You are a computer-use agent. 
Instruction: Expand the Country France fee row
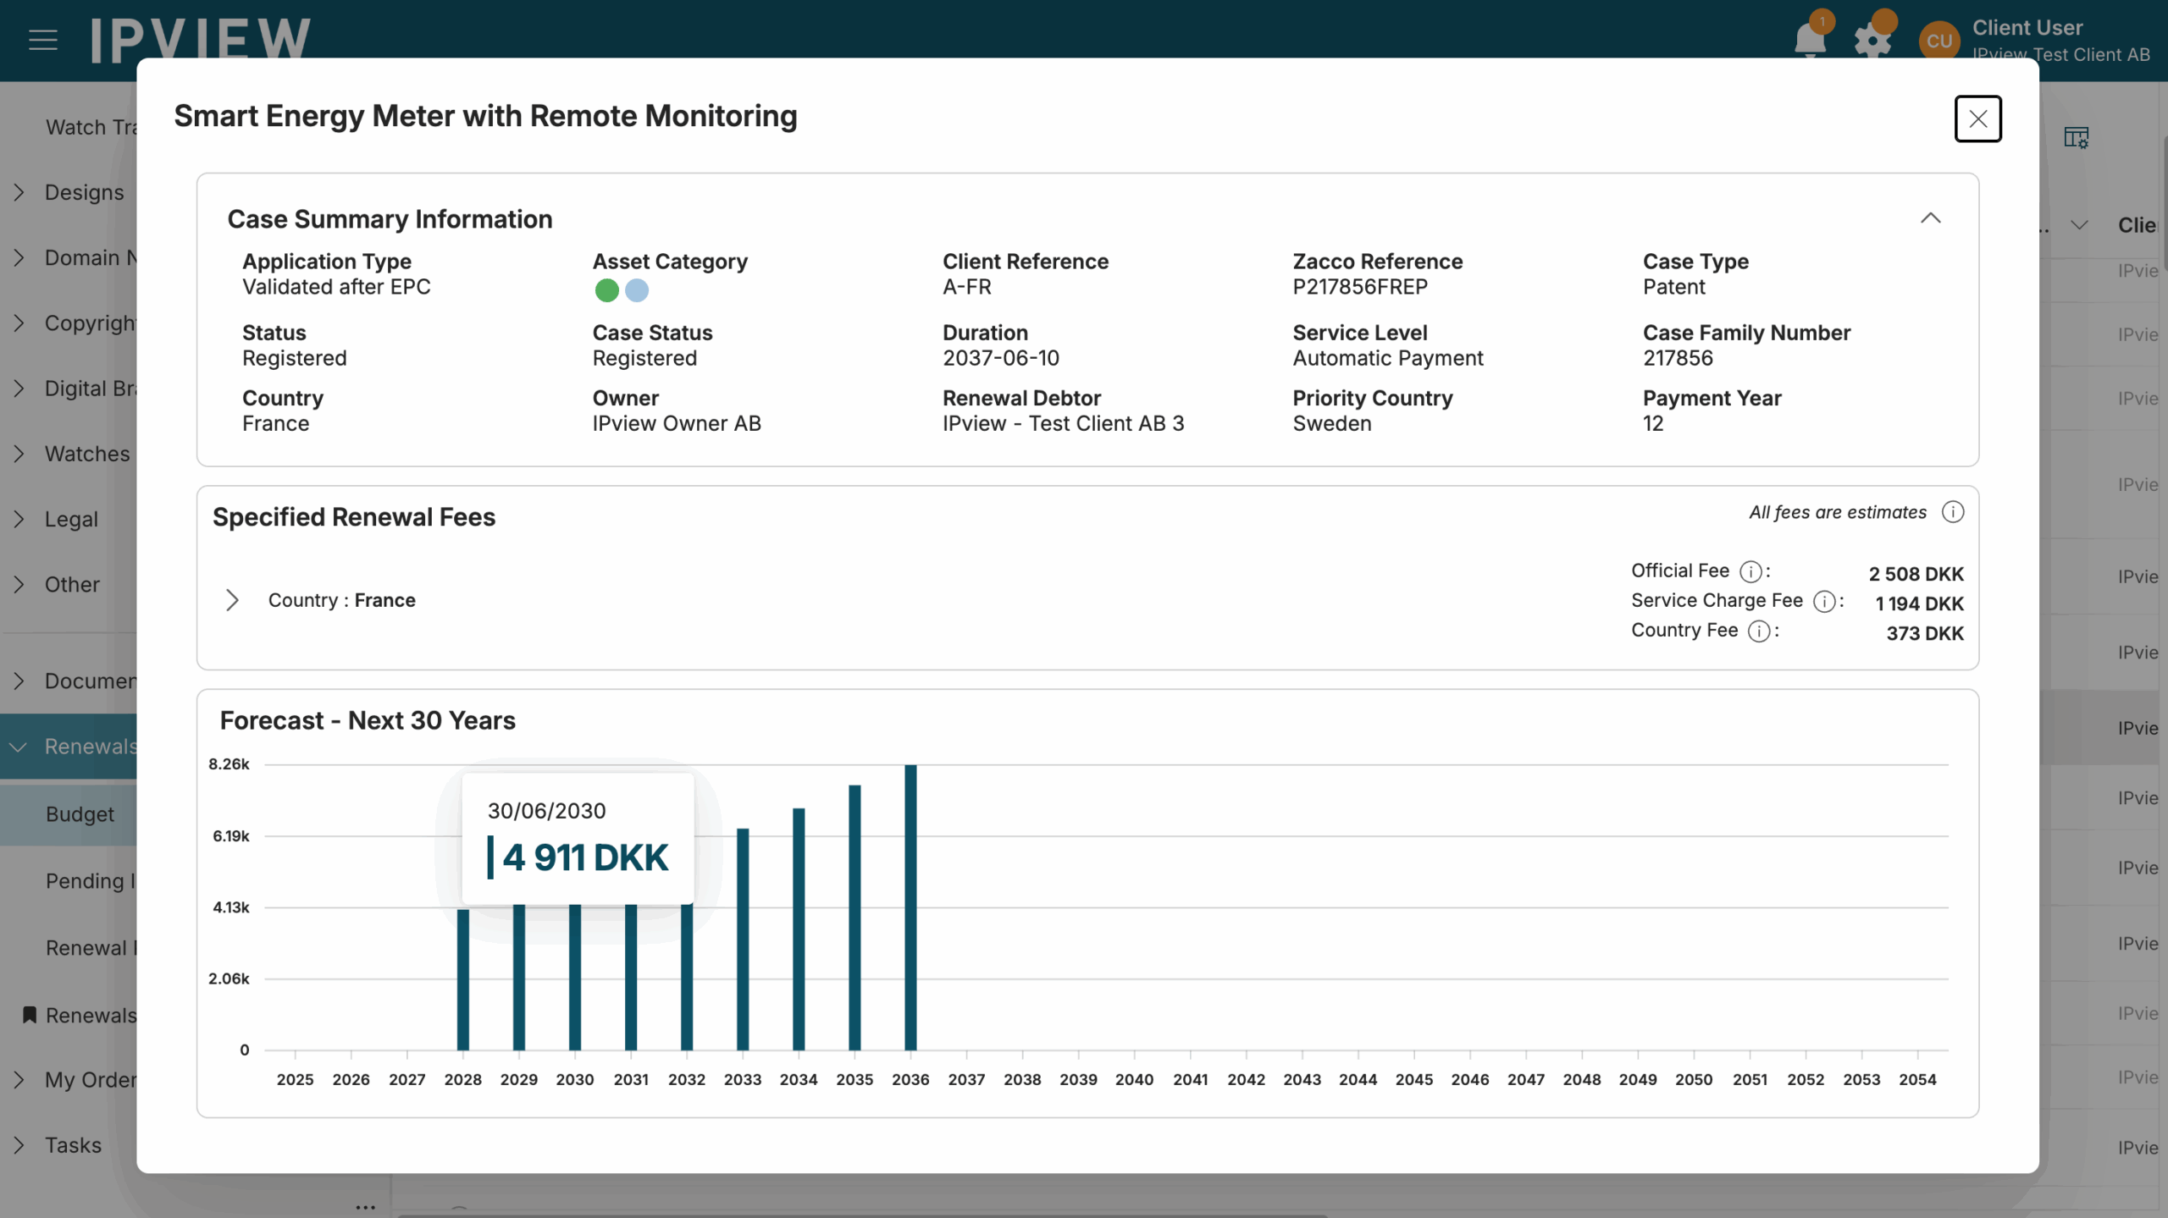pos(232,600)
